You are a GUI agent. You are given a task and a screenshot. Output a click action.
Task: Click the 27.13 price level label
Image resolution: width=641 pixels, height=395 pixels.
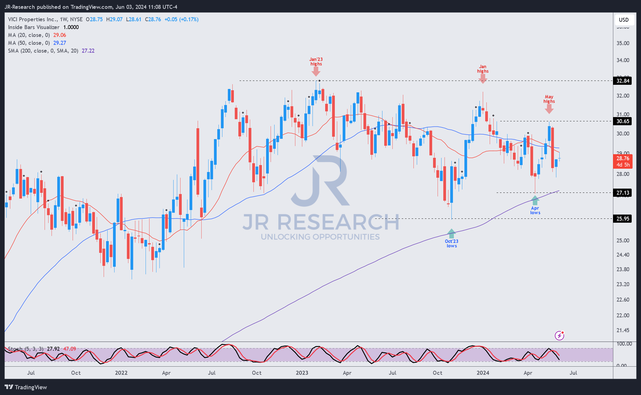pyautogui.click(x=623, y=193)
